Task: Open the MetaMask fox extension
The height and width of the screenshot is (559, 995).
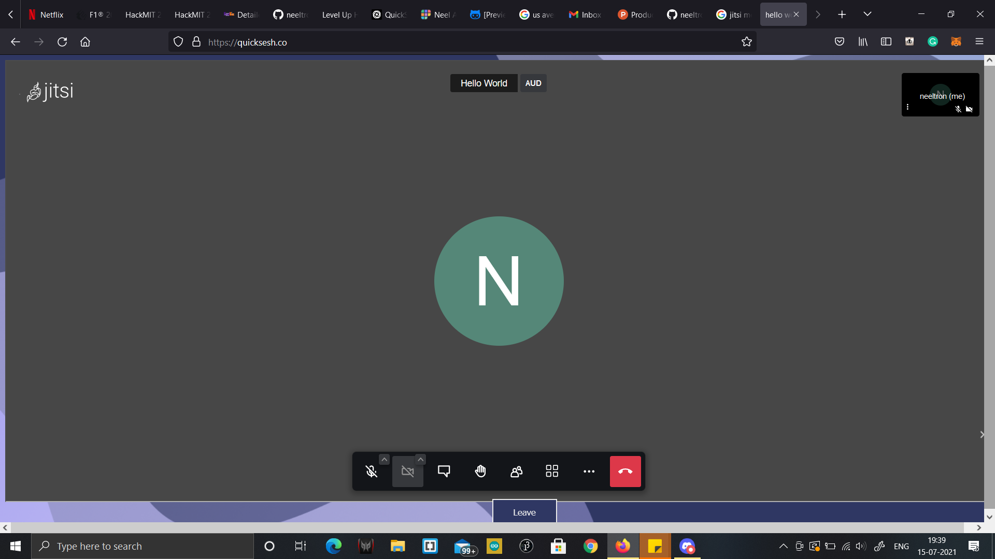Action: (x=956, y=42)
